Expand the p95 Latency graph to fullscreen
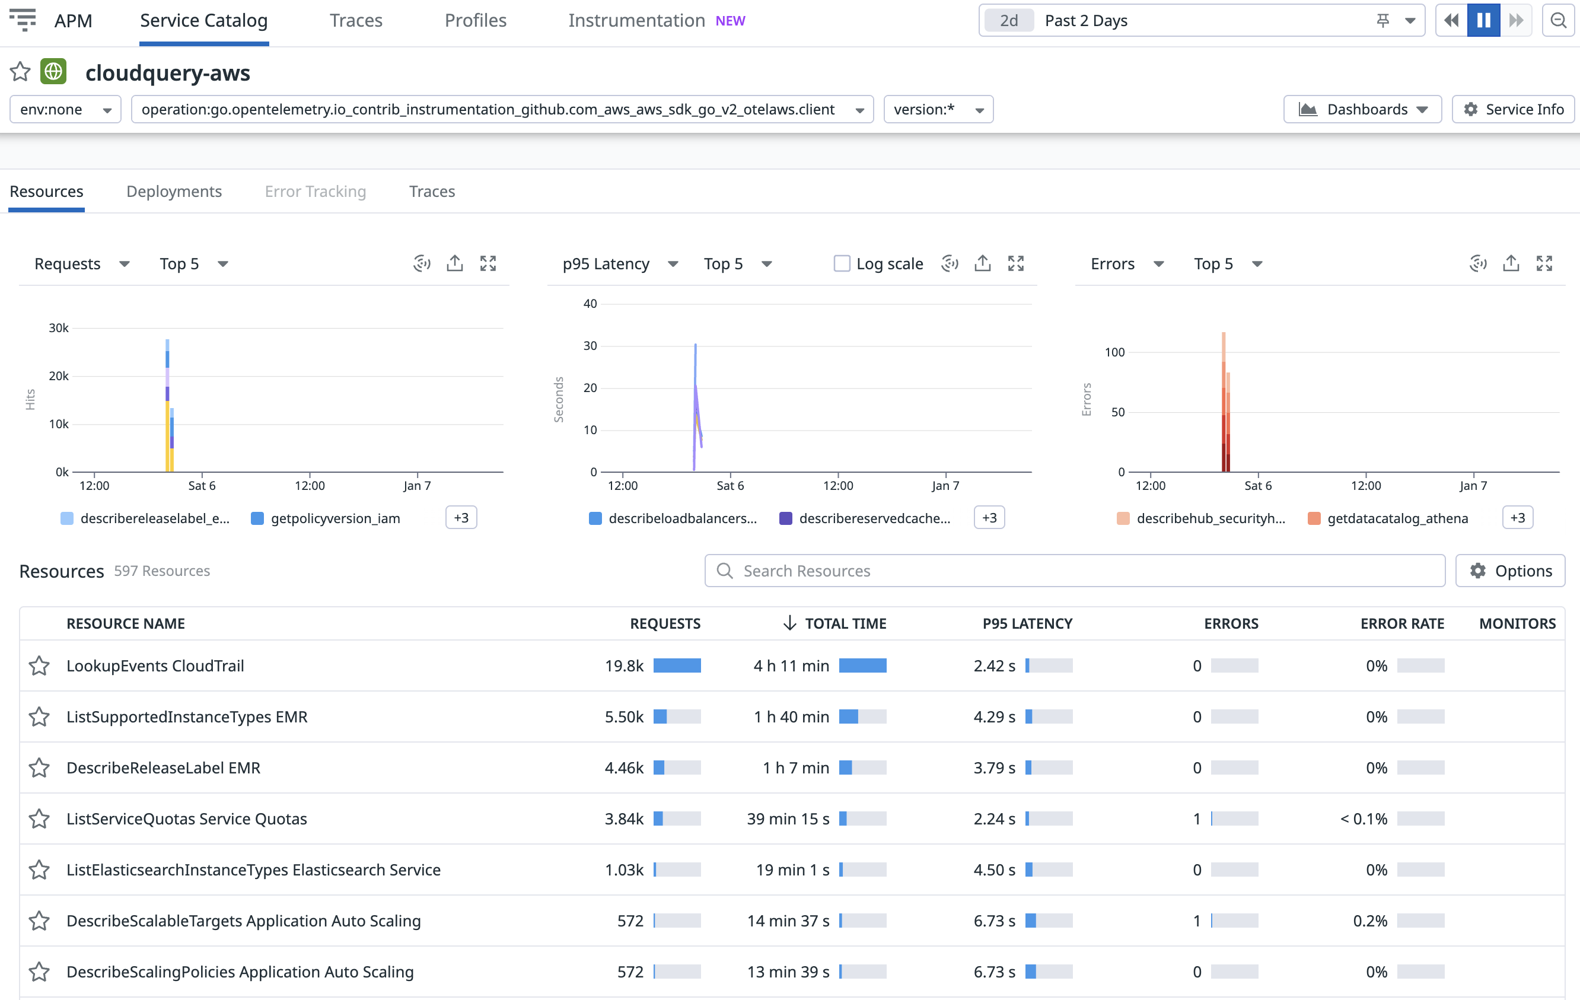Image resolution: width=1580 pixels, height=1000 pixels. [x=1016, y=264]
